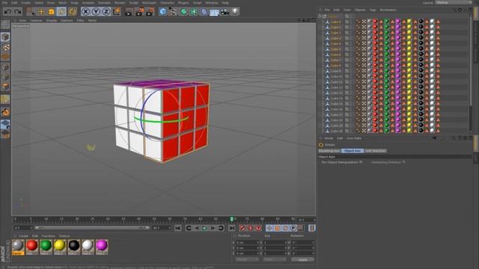Open the Layout dropdown at top right

tap(454, 2)
